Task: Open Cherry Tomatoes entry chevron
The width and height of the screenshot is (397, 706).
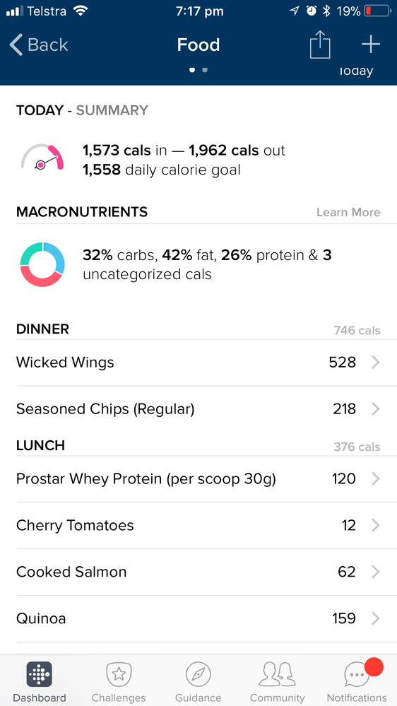Action: 376,526
